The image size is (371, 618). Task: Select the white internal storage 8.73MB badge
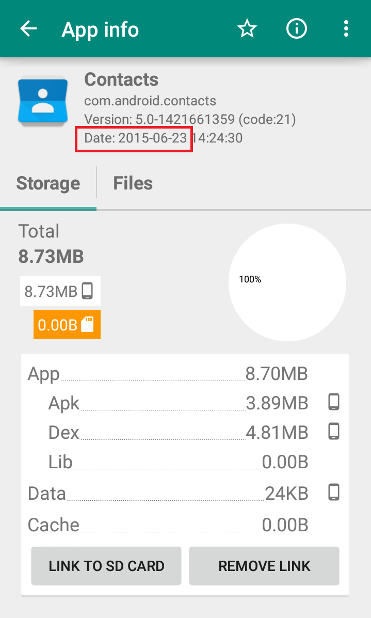(x=60, y=291)
